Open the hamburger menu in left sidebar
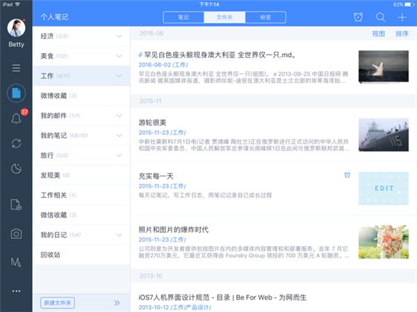This screenshot has height=312, width=417. click(15, 67)
